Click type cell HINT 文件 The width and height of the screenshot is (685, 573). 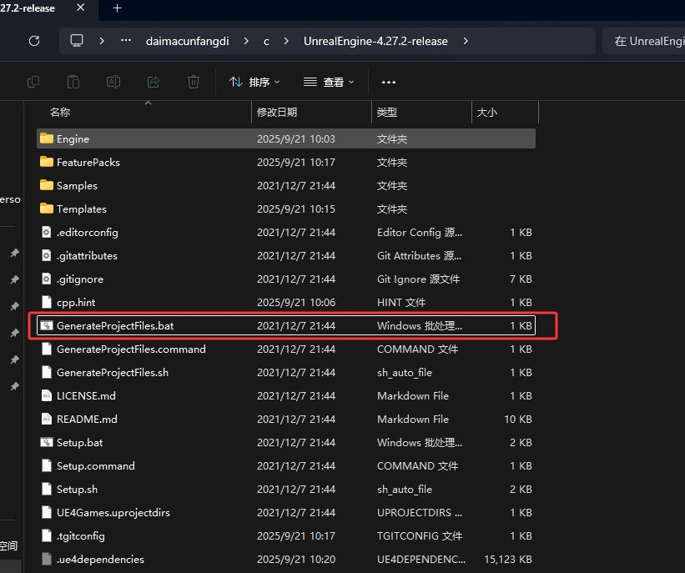pyautogui.click(x=401, y=302)
